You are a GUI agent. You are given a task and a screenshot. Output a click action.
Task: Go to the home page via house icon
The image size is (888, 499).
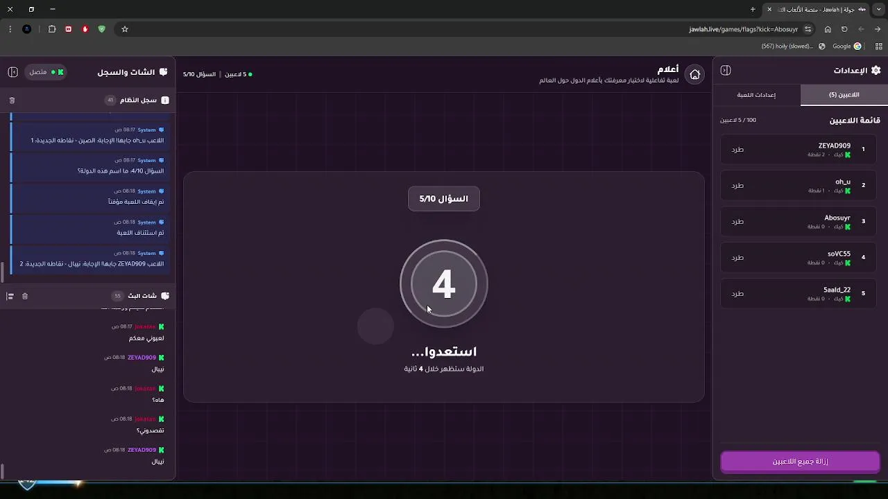694,74
